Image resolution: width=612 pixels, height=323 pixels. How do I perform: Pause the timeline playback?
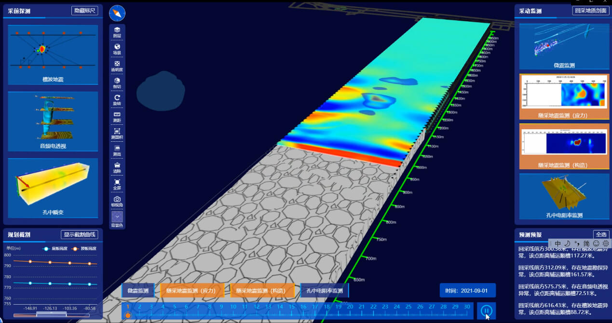pos(486,311)
